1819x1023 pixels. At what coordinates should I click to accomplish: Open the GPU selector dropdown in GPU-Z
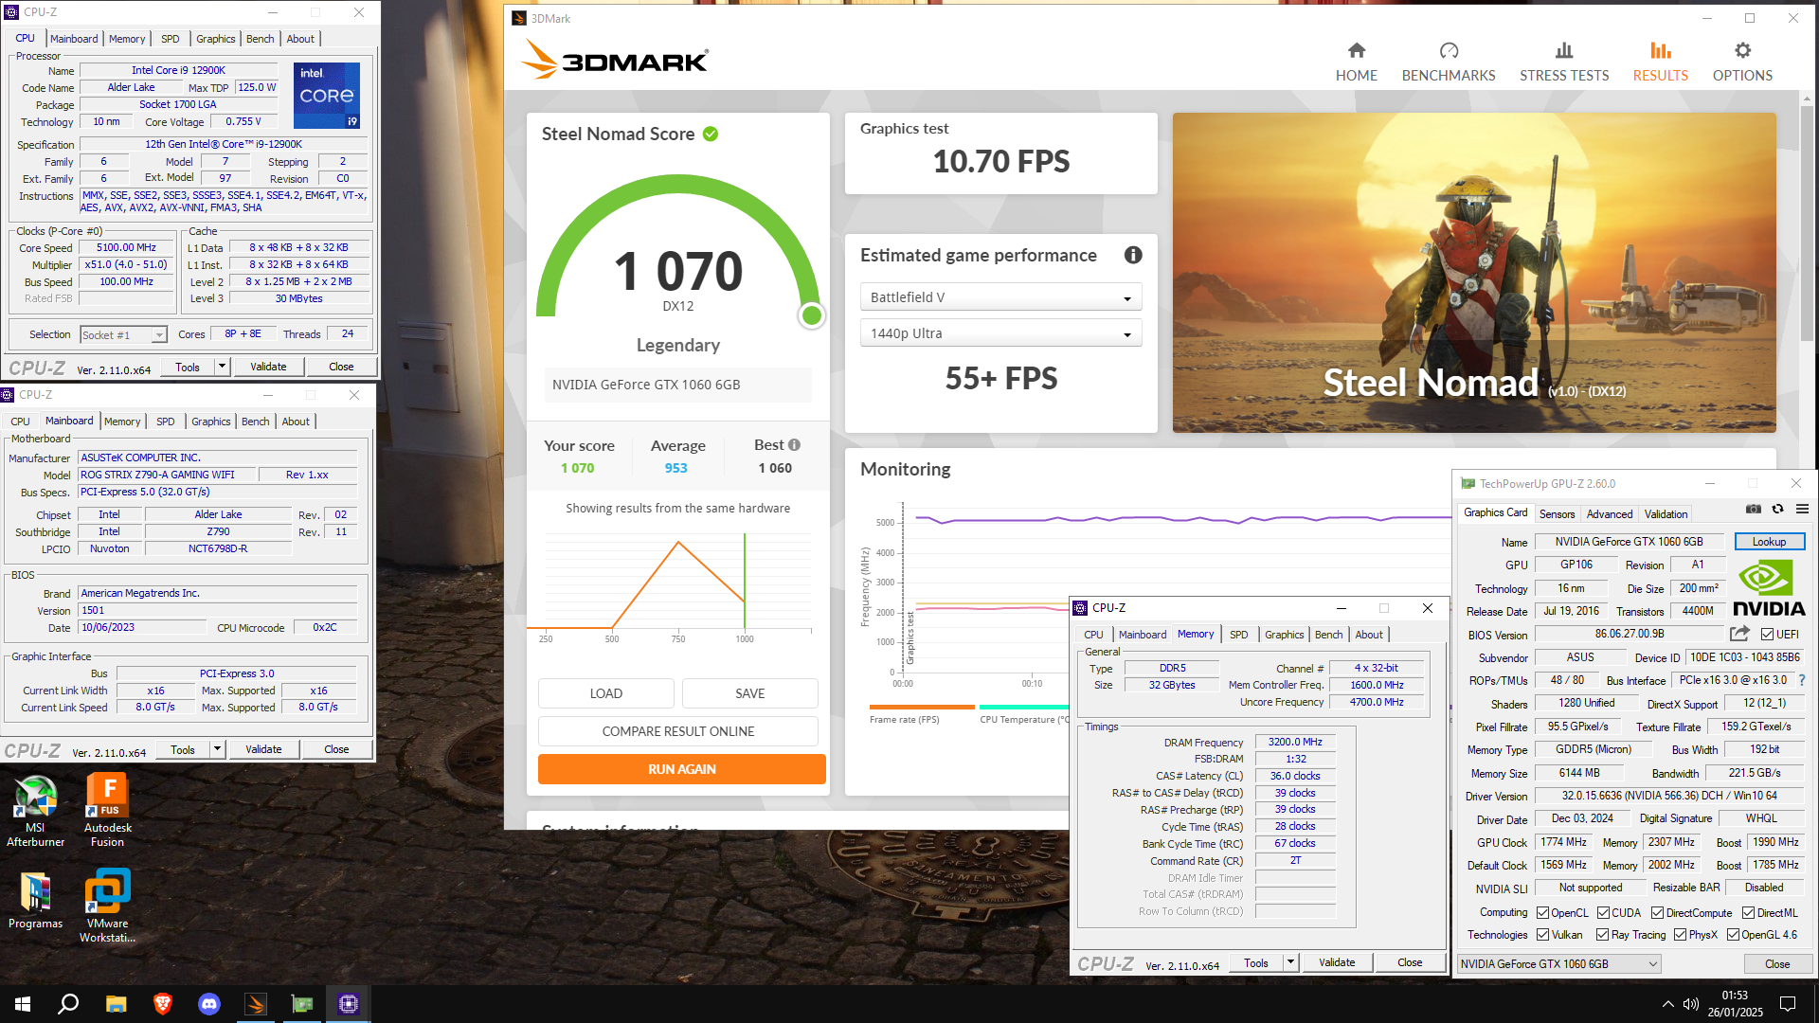pyautogui.click(x=1558, y=963)
